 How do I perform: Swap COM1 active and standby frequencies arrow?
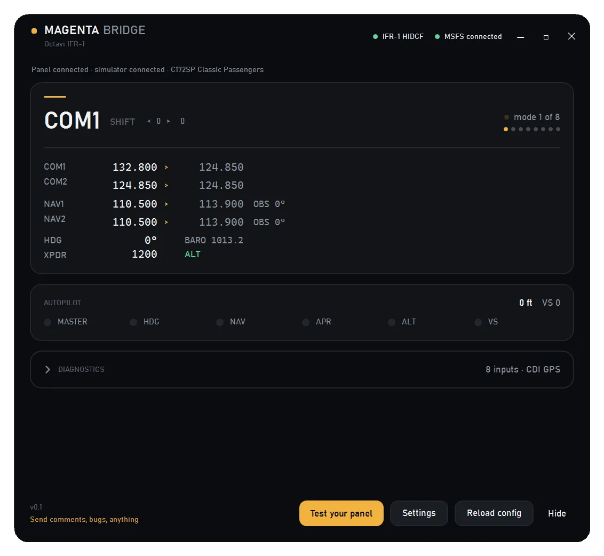166,167
